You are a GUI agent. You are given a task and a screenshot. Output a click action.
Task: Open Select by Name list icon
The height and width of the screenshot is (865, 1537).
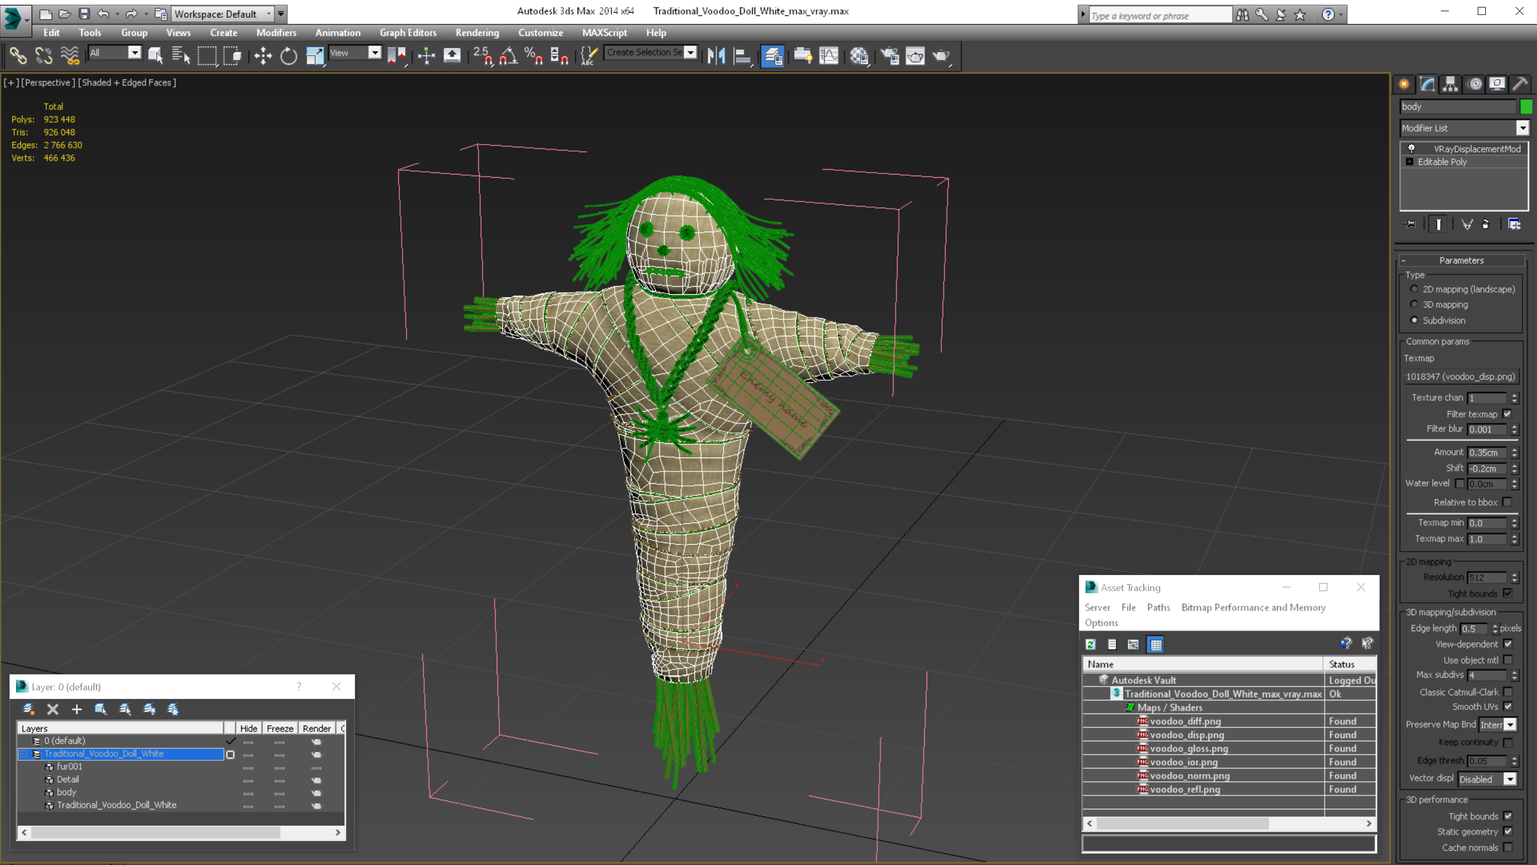[x=180, y=56]
